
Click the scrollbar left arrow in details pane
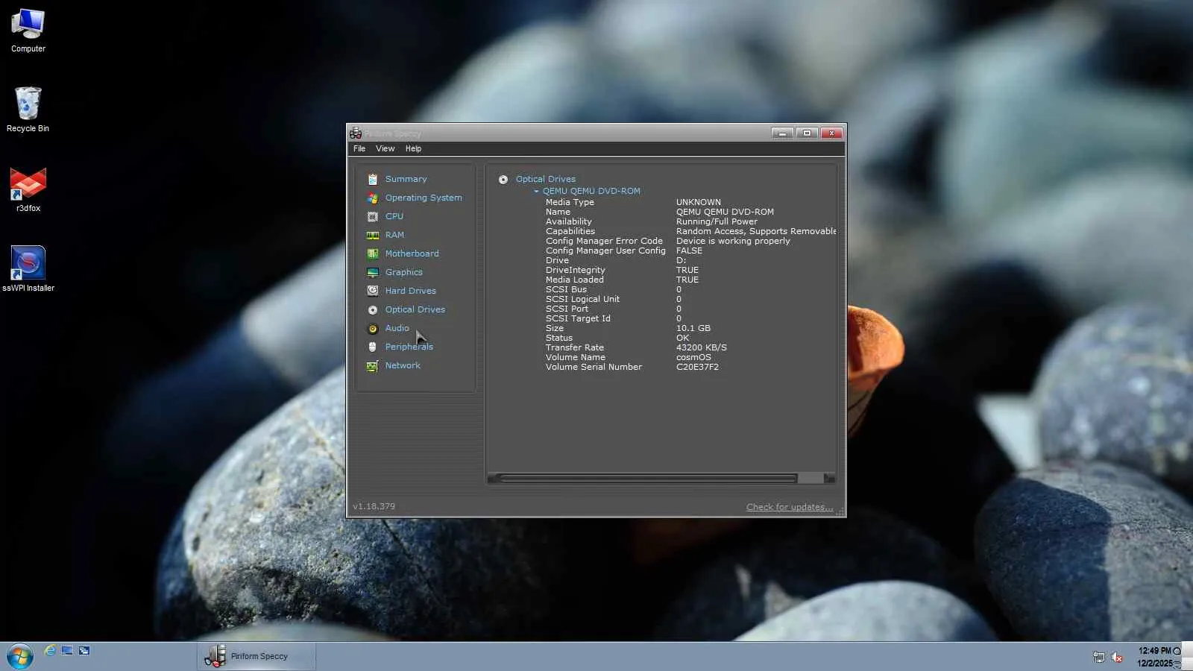pos(493,478)
